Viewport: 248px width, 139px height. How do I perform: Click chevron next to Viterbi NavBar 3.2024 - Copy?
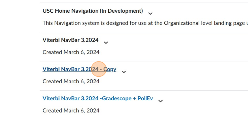coord(124,72)
